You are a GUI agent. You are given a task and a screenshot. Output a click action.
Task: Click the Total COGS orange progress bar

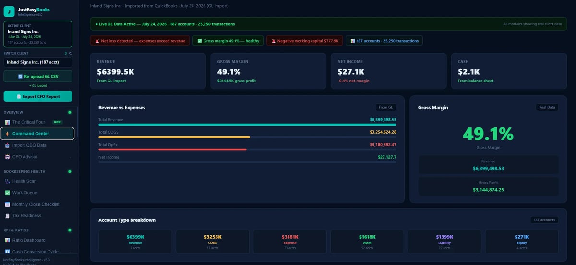[x=174, y=137]
